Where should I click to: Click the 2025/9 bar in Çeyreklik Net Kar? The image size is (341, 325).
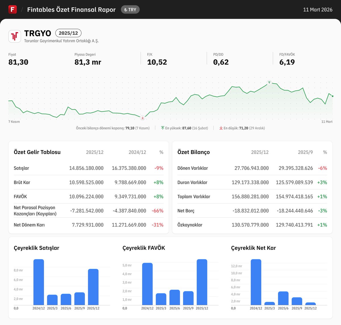[x=297, y=301]
